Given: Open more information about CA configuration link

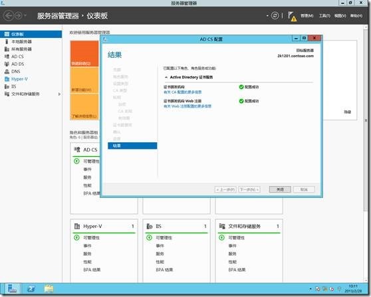Looking at the screenshot, I should point(182,92).
